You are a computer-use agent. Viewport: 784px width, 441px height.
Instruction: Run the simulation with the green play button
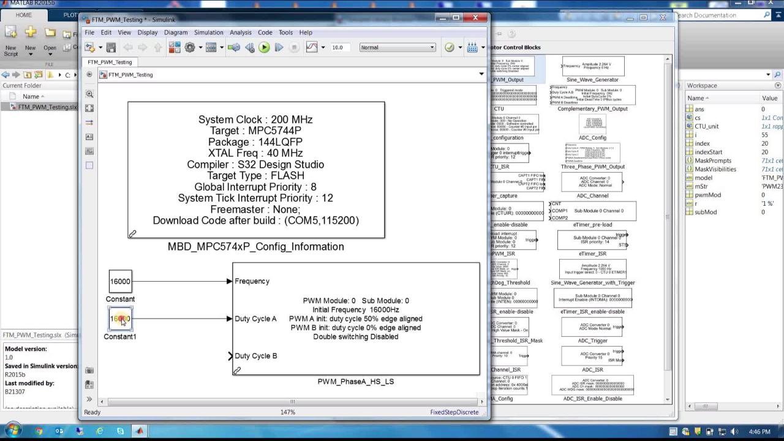coord(264,47)
